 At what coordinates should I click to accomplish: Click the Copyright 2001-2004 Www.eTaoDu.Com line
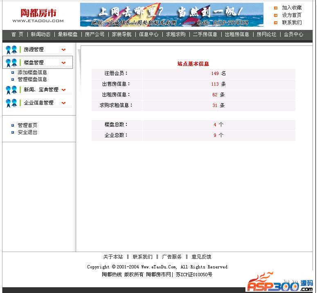[157, 267]
